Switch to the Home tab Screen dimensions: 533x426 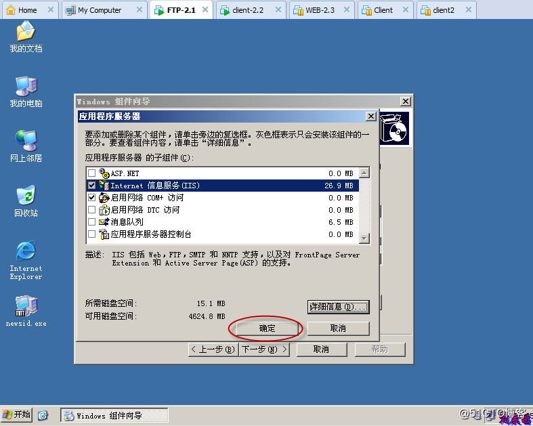click(30, 10)
